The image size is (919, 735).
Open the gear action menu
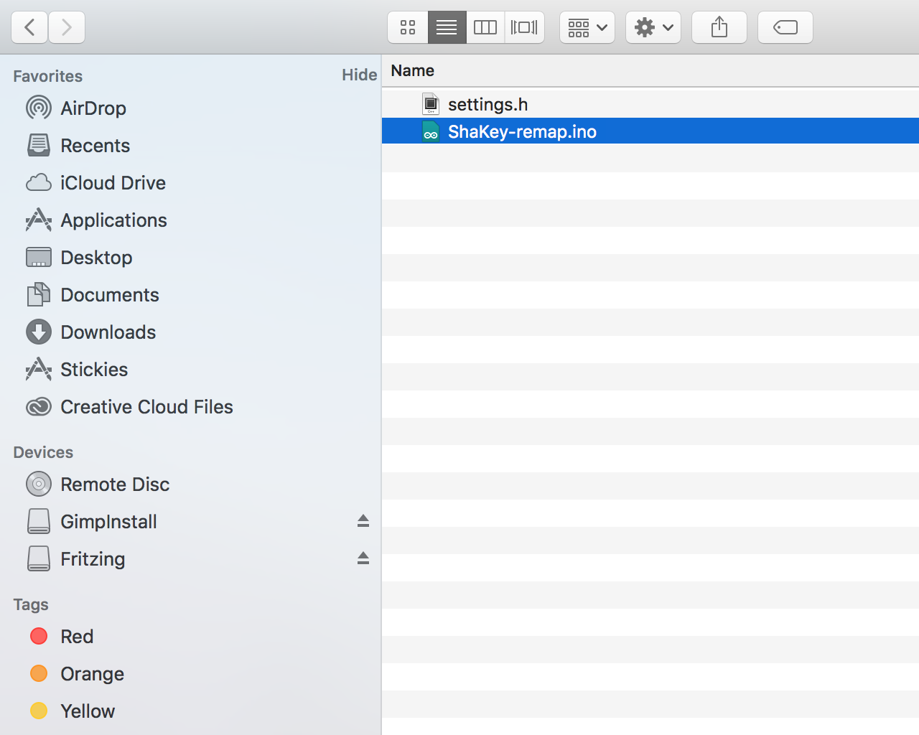653,27
